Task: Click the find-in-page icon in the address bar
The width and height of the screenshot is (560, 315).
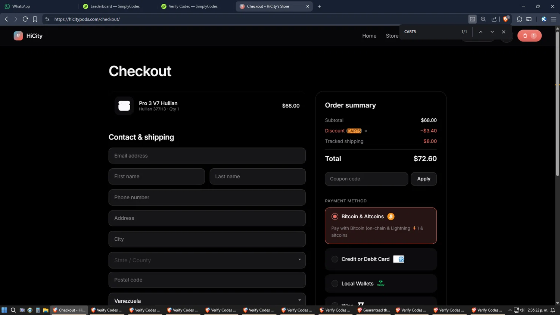Action: click(x=472, y=19)
